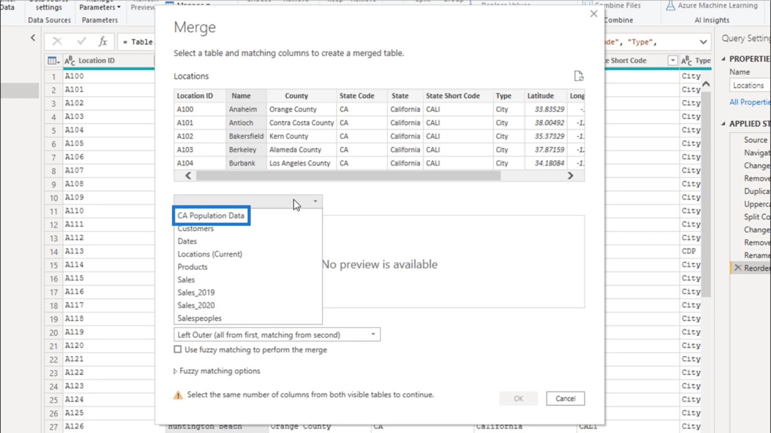Click the delete X on Reordered step
The width and height of the screenshot is (771, 433).
tap(738, 268)
